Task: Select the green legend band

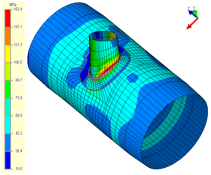Action: (8, 89)
